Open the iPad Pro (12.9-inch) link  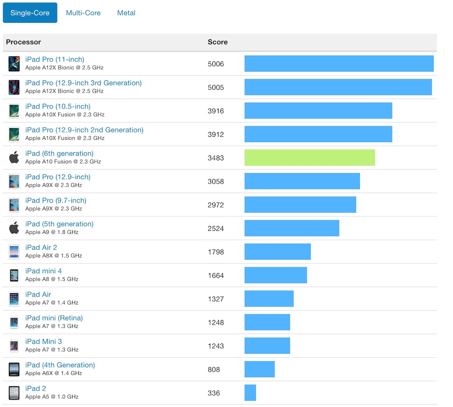pyautogui.click(x=58, y=177)
